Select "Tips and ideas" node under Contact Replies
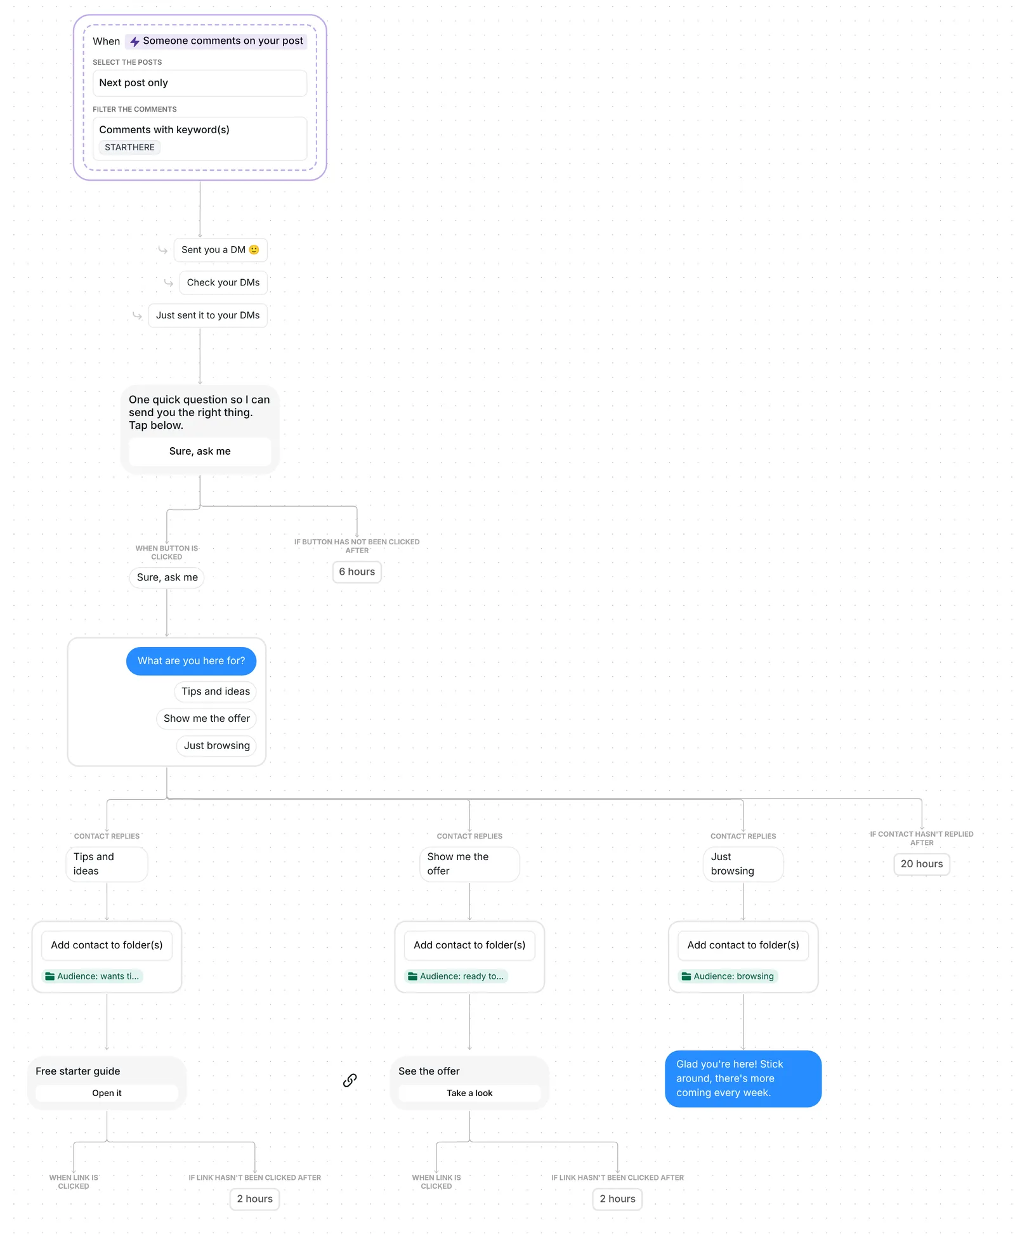Image resolution: width=1015 pixels, height=1242 pixels. [x=107, y=865]
